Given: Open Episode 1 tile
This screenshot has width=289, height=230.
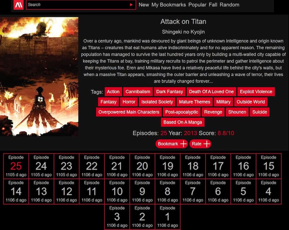Looking at the screenshot, I should 168,217.
